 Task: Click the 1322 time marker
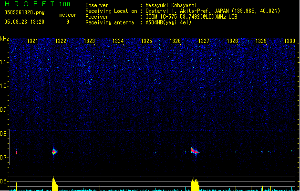pos(61,41)
